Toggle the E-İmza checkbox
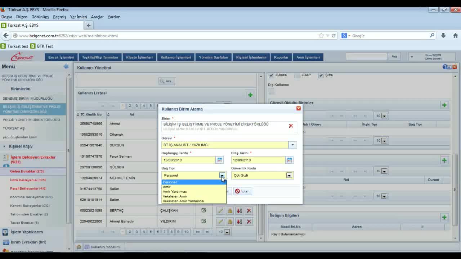The image size is (461, 259). click(272, 75)
